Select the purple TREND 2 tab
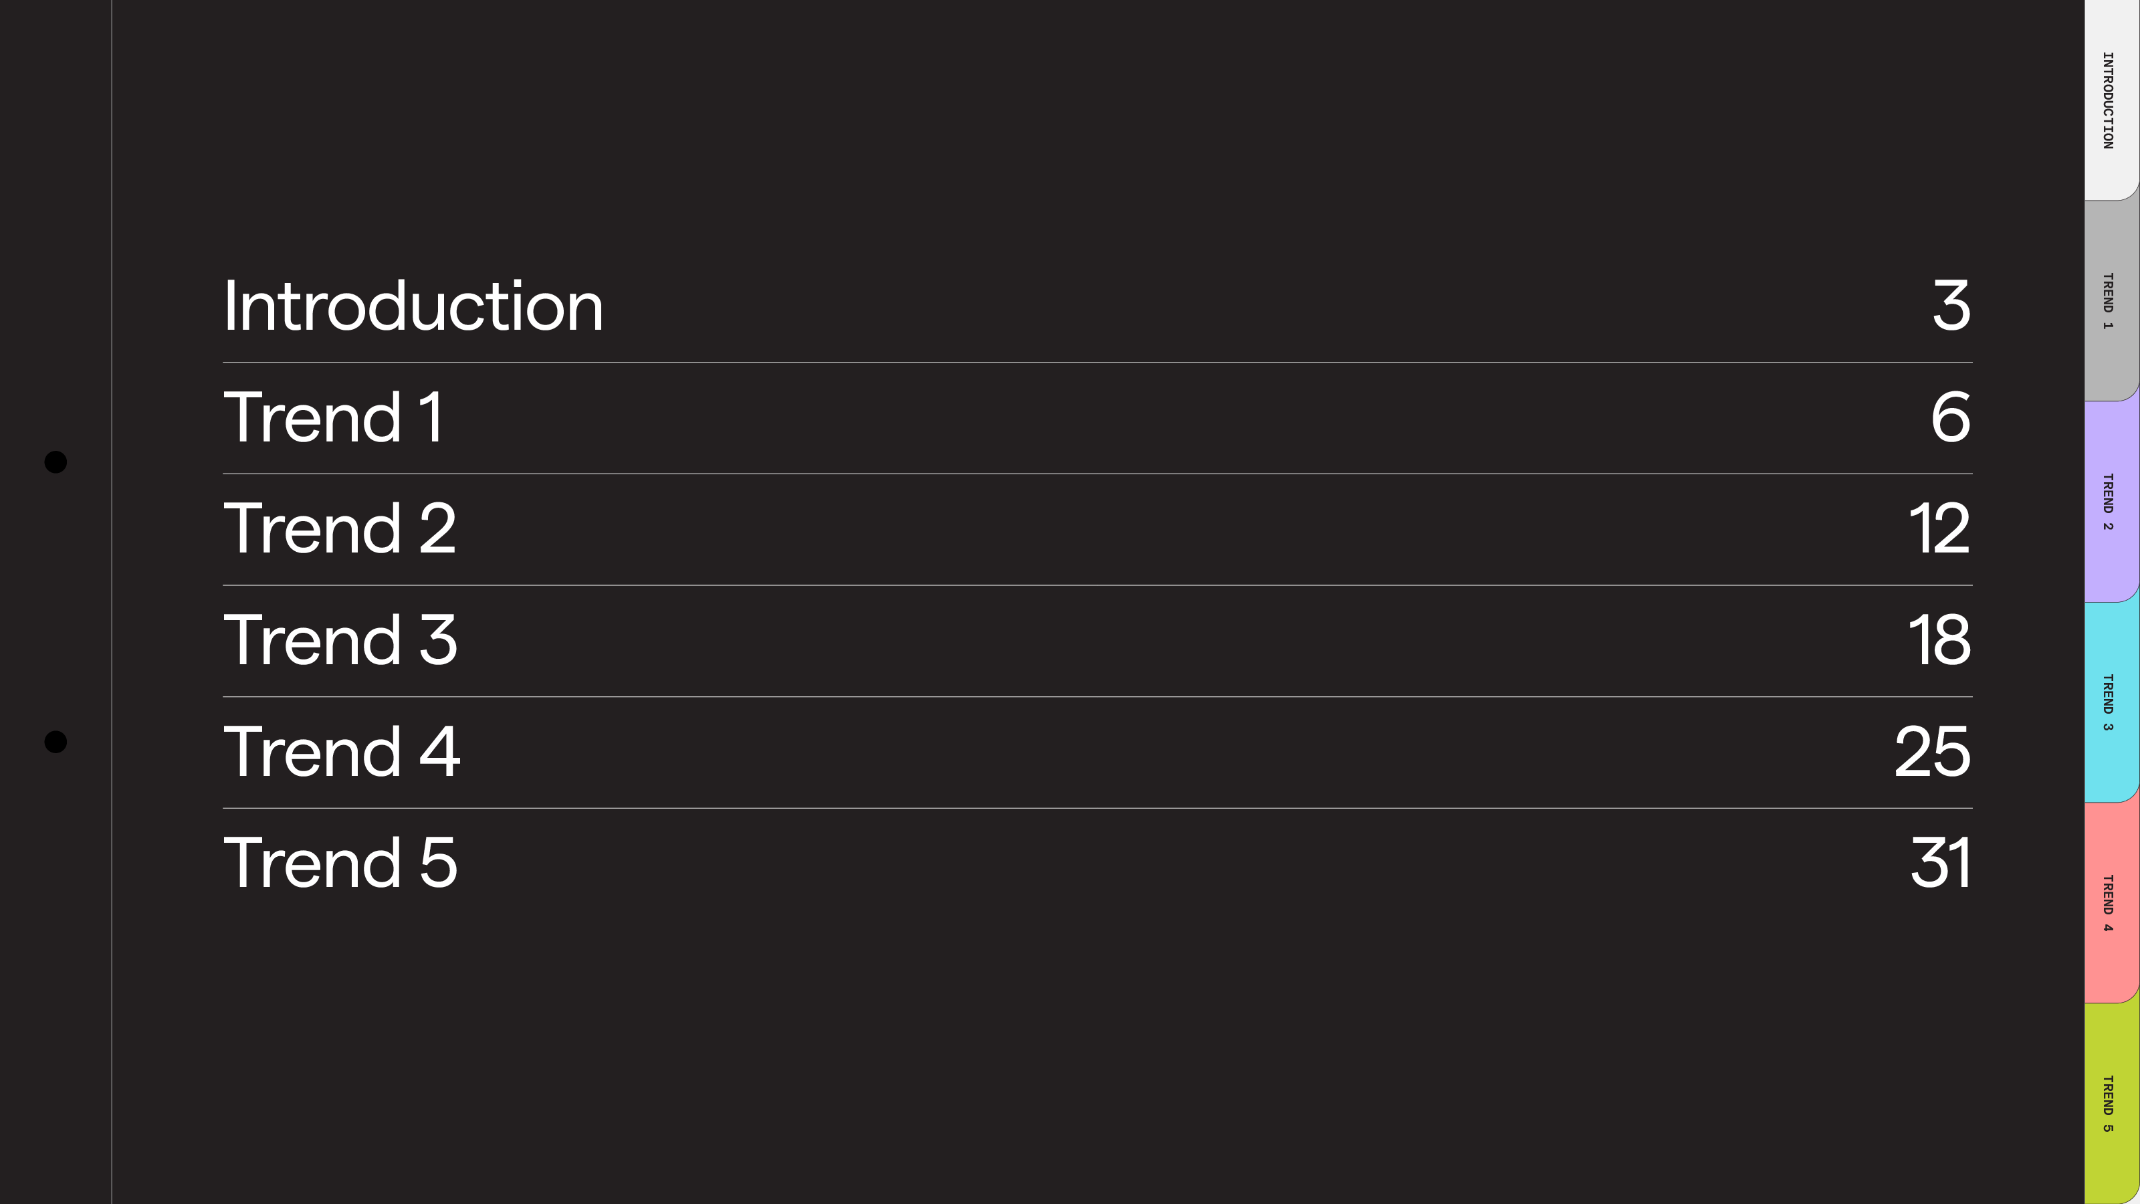This screenshot has width=2140, height=1204. (x=2109, y=502)
